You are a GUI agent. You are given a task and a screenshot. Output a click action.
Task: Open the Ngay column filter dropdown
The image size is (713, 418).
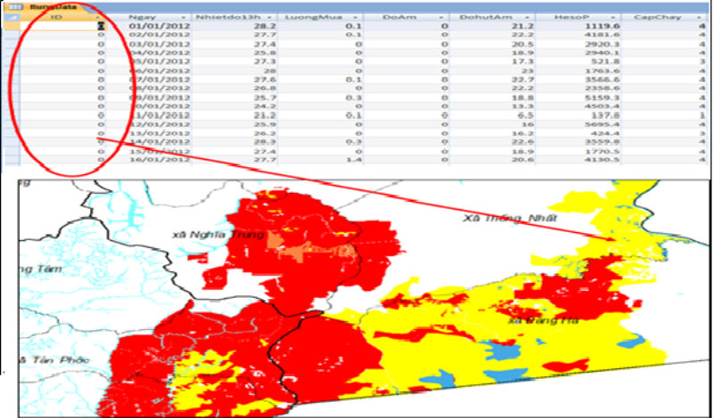(x=184, y=17)
